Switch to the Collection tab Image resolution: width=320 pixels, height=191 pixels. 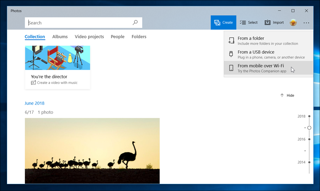[35, 37]
